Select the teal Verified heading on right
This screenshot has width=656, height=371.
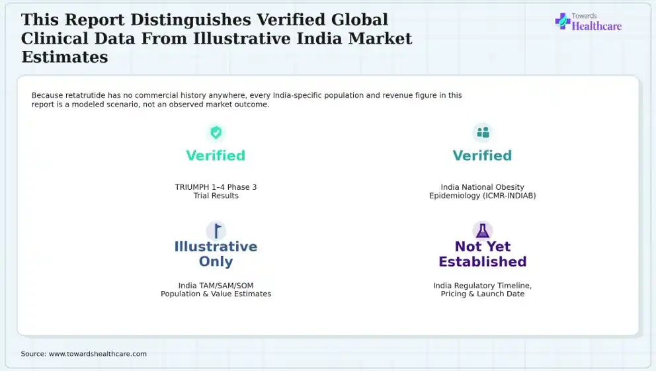pos(482,155)
